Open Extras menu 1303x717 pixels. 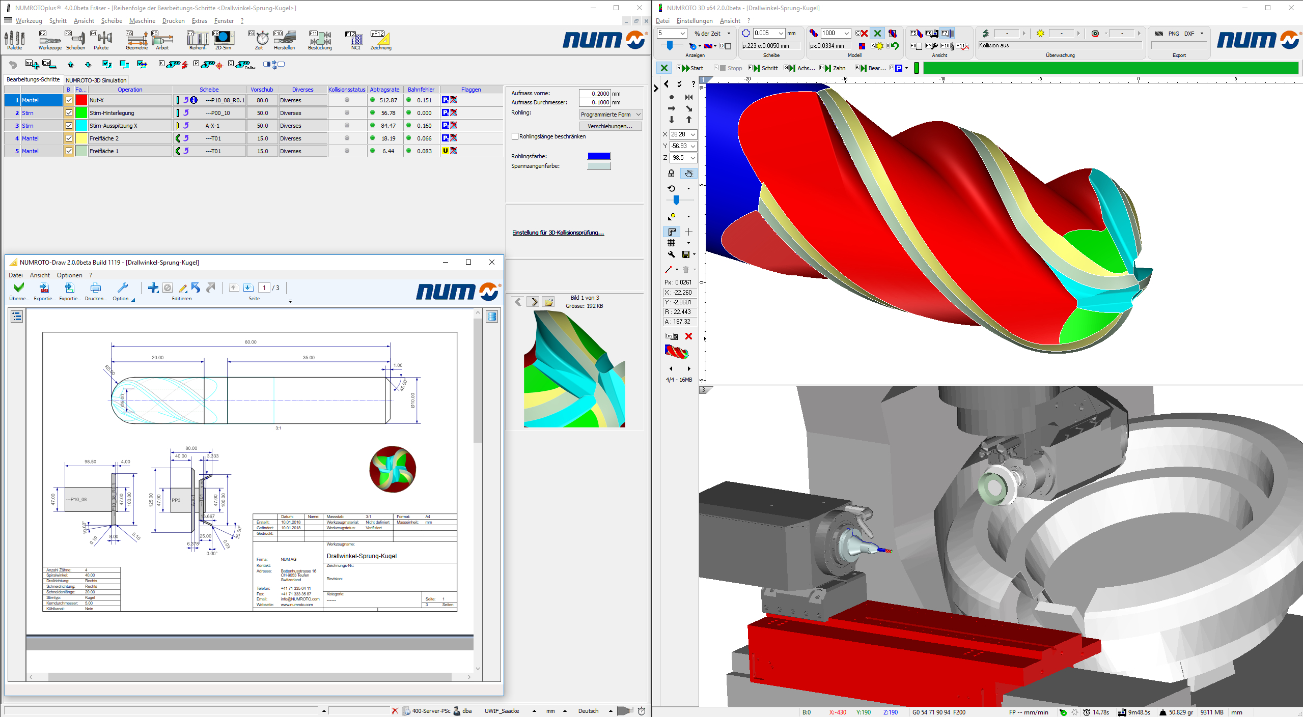pos(199,21)
